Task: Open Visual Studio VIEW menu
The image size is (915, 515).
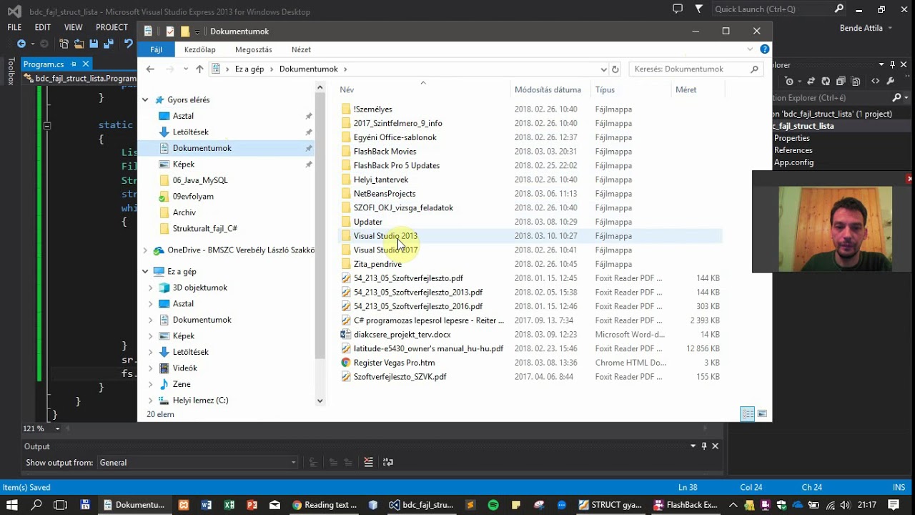Action: 73,27
